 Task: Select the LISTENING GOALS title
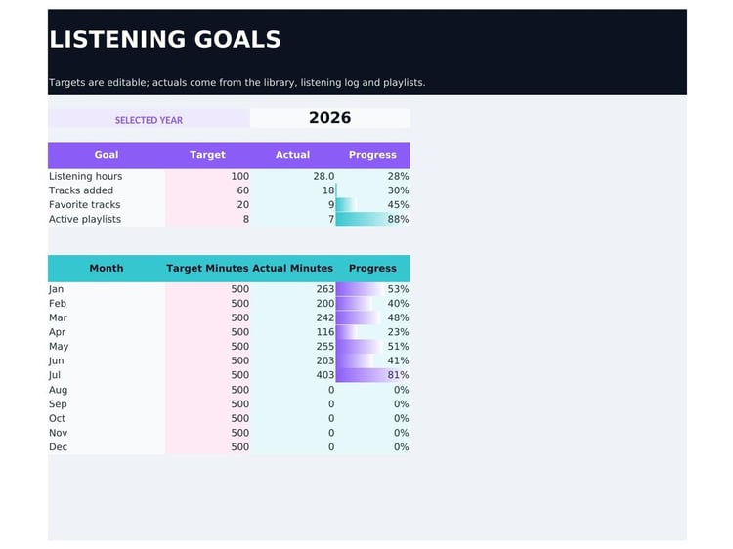click(x=164, y=39)
